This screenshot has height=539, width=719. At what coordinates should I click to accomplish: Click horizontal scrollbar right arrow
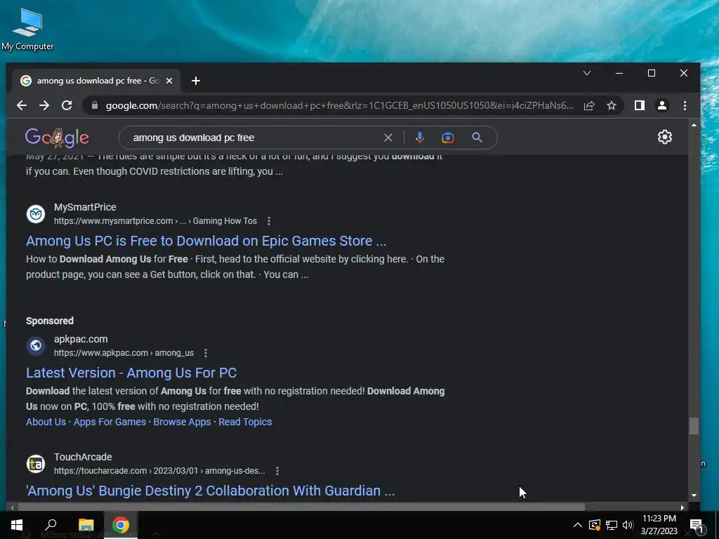[682, 507]
